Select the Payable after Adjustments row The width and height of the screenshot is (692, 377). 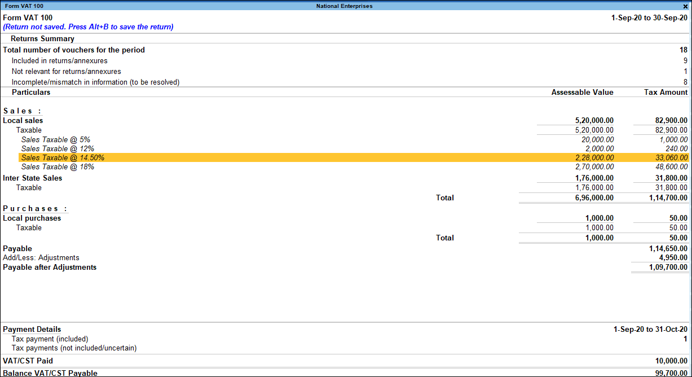pyautogui.click(x=50, y=267)
